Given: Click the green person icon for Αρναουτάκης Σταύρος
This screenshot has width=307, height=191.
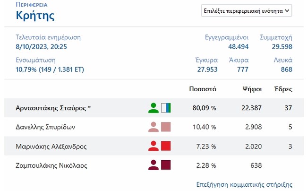Looking at the screenshot, I should [153, 108].
